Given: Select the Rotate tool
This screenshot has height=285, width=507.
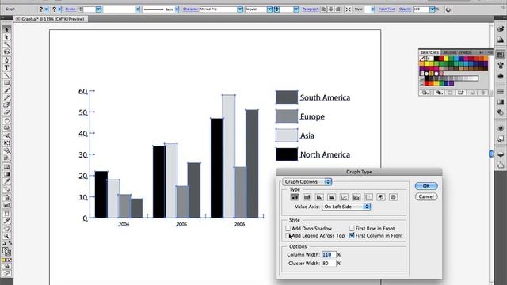Looking at the screenshot, I should pyautogui.click(x=6, y=121).
